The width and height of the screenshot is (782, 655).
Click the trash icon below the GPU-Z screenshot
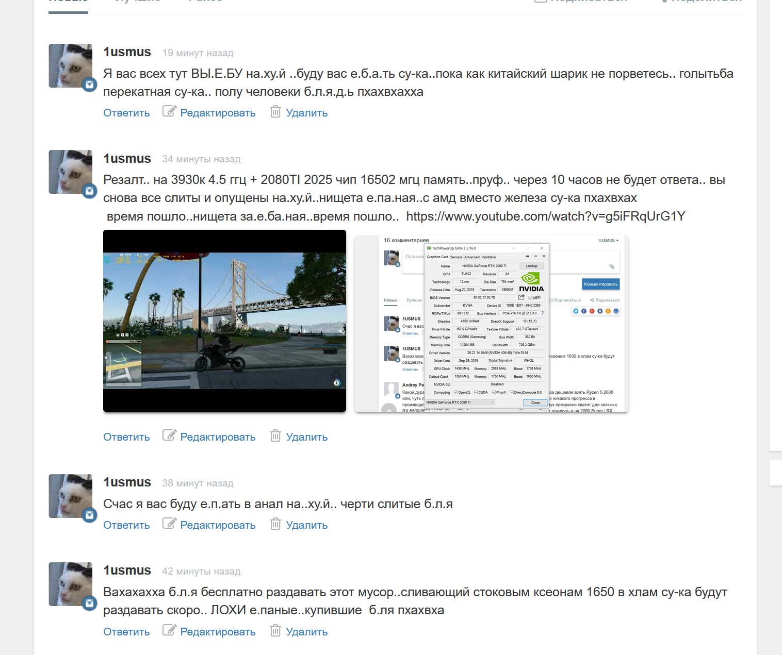275,436
